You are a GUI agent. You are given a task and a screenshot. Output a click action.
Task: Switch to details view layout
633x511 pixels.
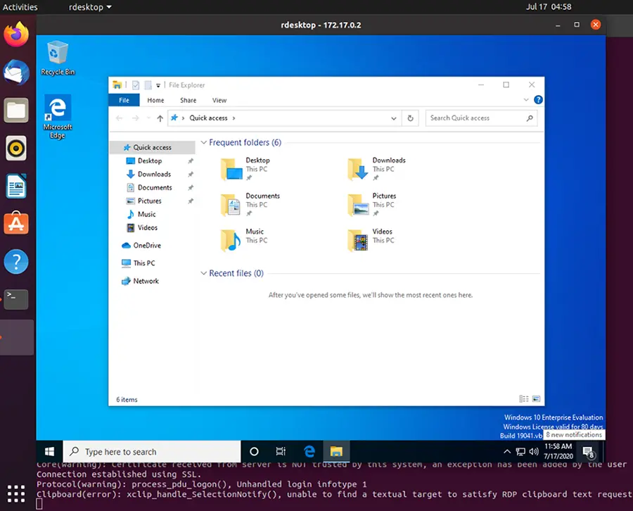tap(524, 399)
